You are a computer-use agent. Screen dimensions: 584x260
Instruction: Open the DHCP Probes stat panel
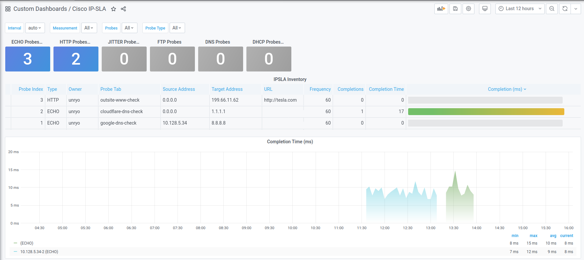pos(269,59)
